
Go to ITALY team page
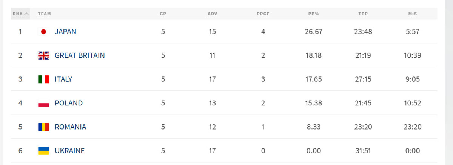[63, 79]
